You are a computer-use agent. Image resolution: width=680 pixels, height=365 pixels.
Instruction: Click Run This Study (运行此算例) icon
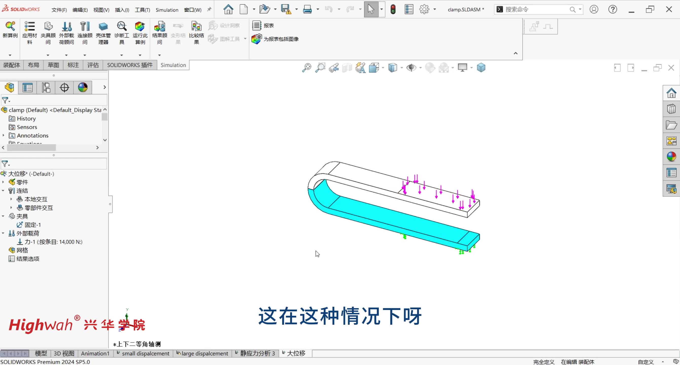140,26
